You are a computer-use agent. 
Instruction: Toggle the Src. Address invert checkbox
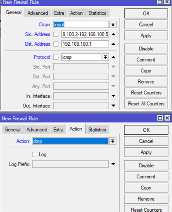point(56,34)
